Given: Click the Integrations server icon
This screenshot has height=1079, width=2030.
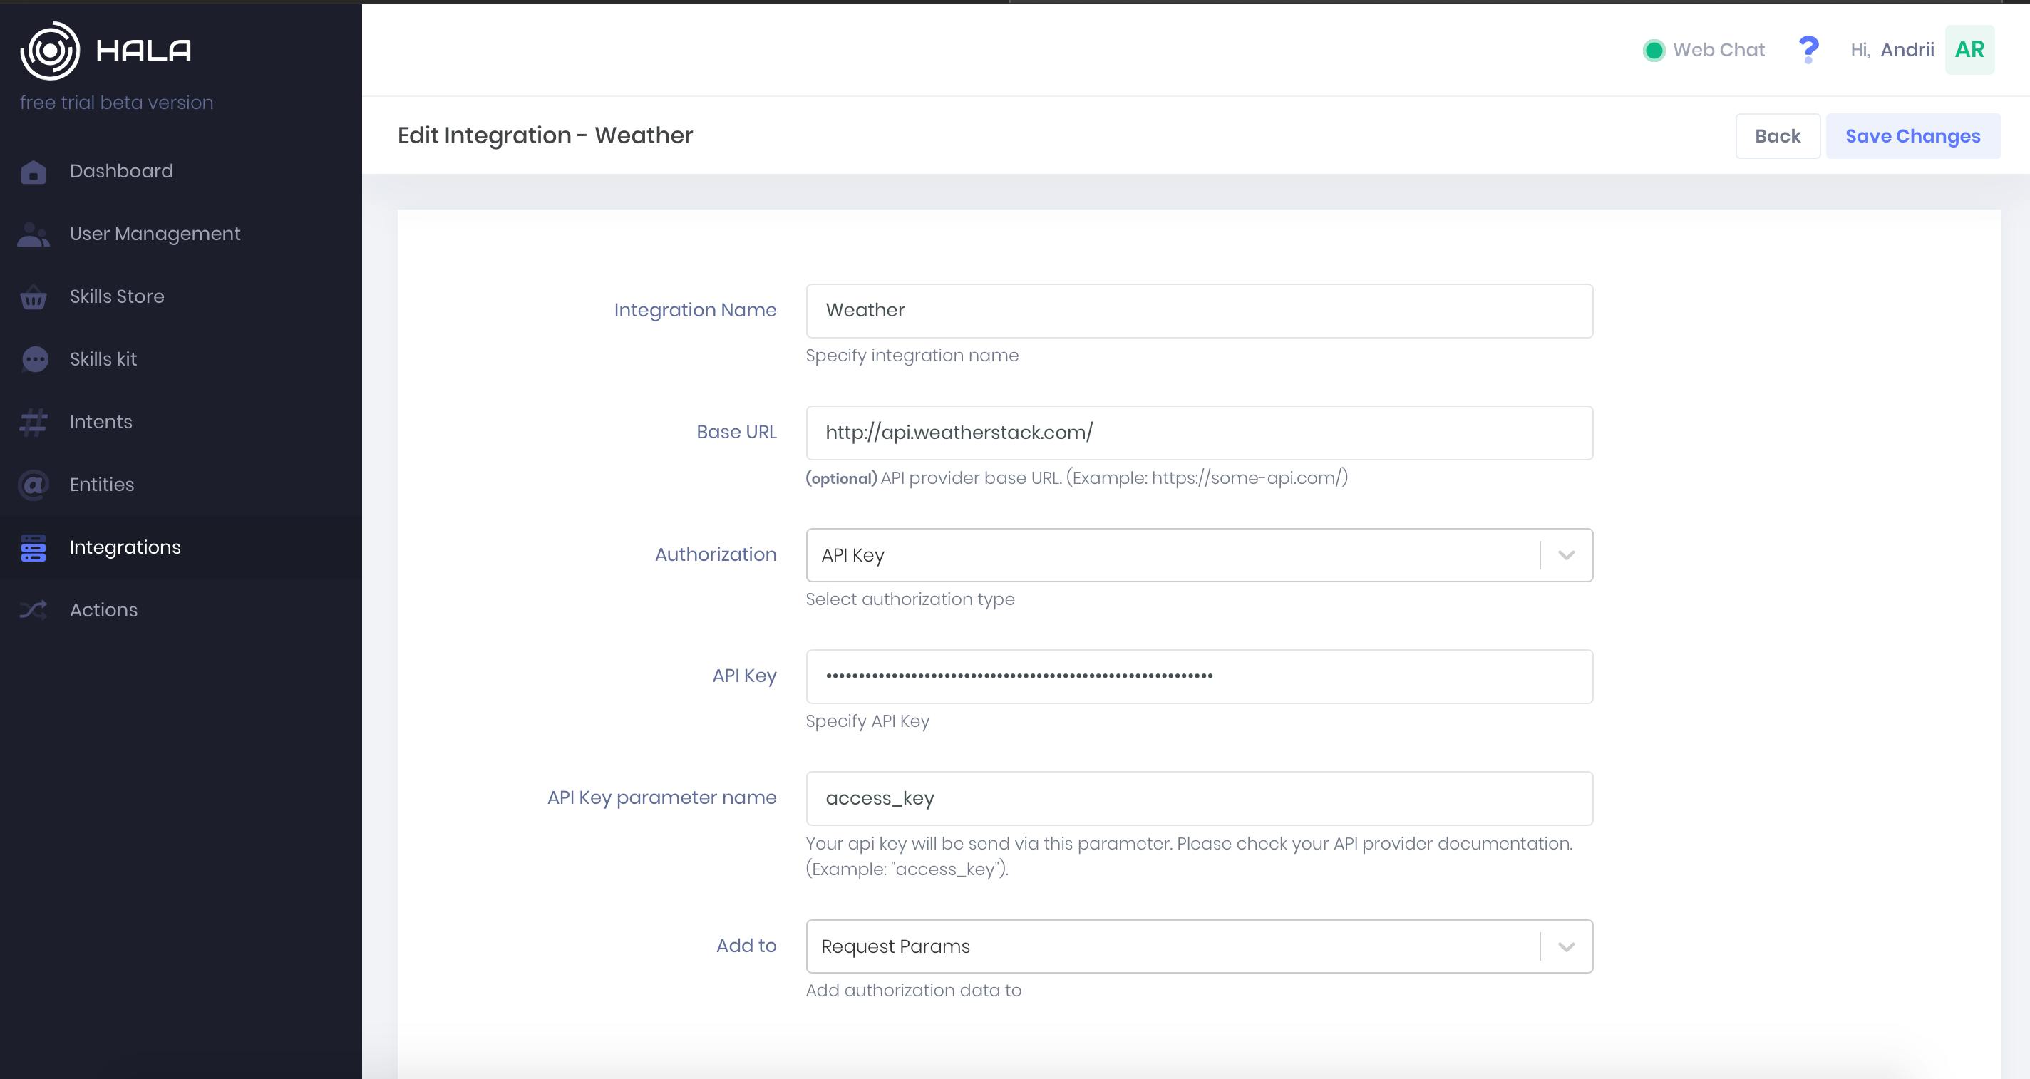Looking at the screenshot, I should [33, 548].
